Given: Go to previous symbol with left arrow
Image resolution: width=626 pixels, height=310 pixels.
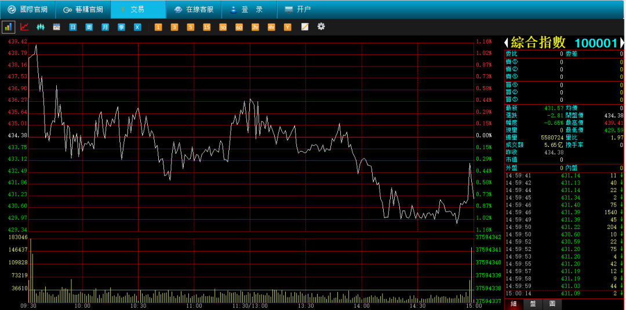Looking at the screenshot, I should 506,43.
